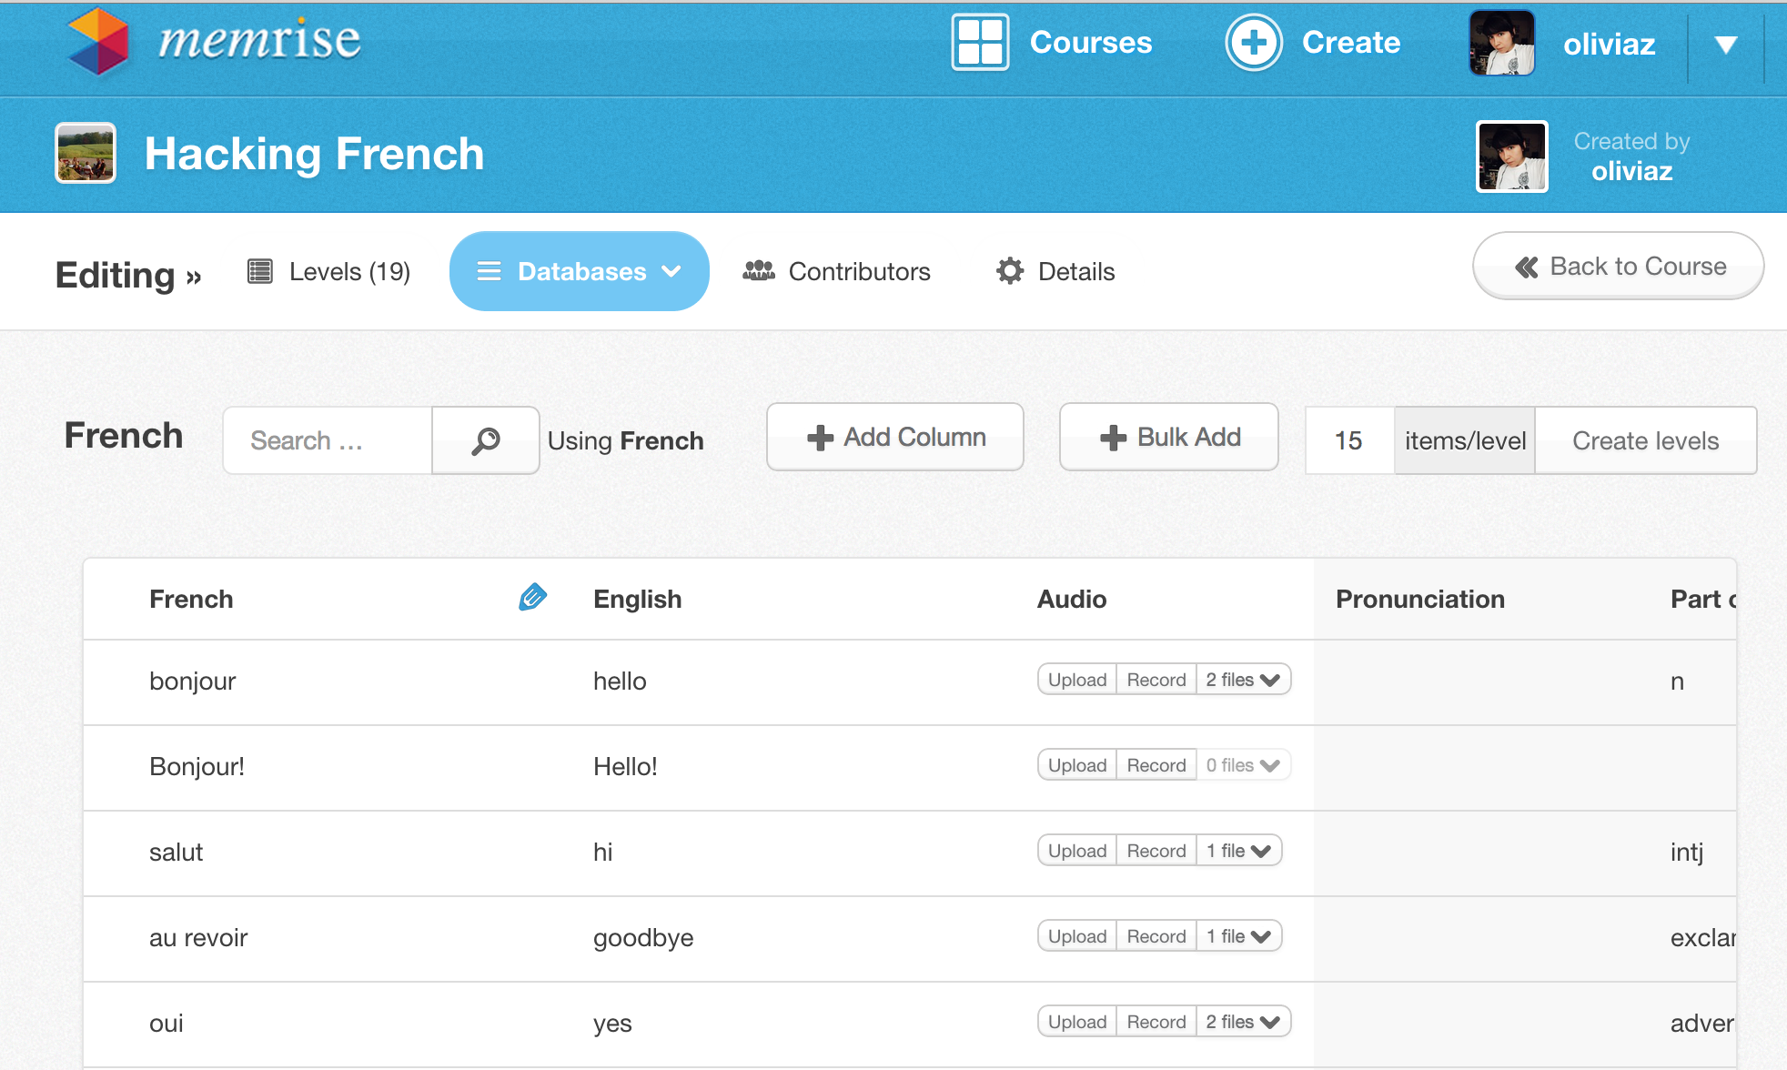This screenshot has height=1070, width=1787.
Task: Click the Pronunciation cell for bonjour
Action: click(1481, 682)
